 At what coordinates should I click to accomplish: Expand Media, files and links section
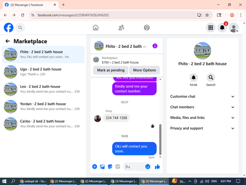tap(202, 118)
